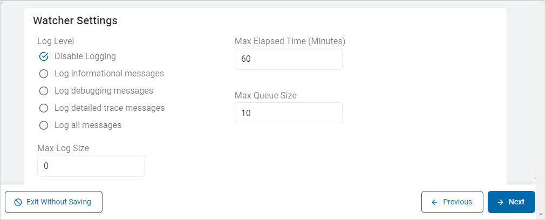The width and height of the screenshot is (546, 220).
Task: Focus the Max Elapsed Time (Minutes) field
Action: (288, 59)
